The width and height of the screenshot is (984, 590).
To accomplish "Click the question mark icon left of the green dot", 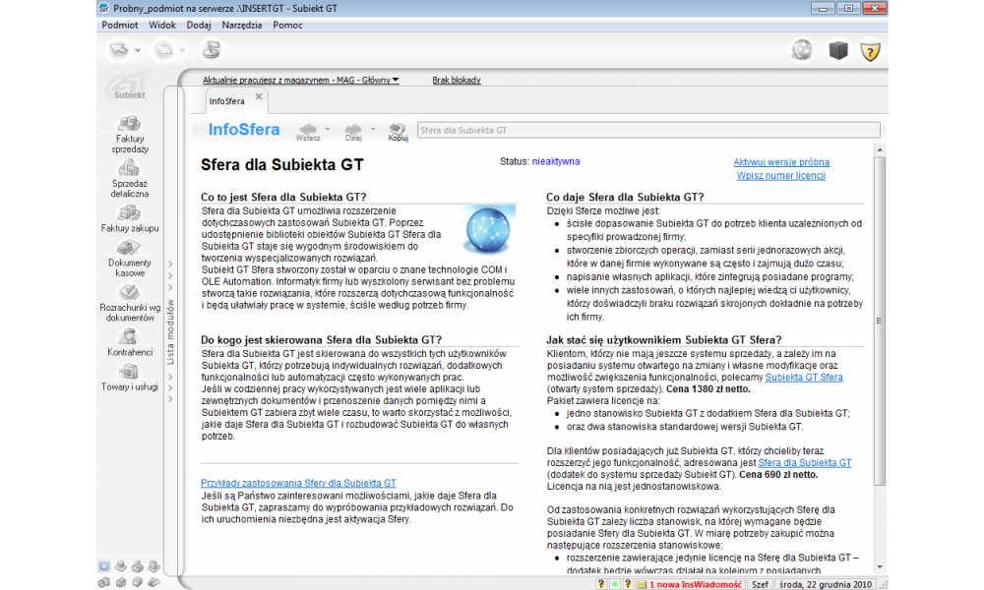I will (x=601, y=584).
